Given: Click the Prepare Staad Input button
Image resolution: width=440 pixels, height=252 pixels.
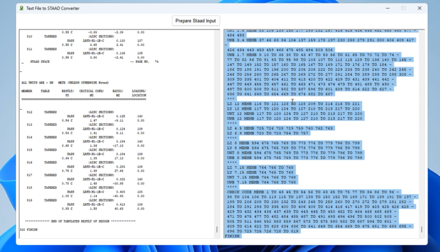Looking at the screenshot, I should pyautogui.click(x=195, y=21).
